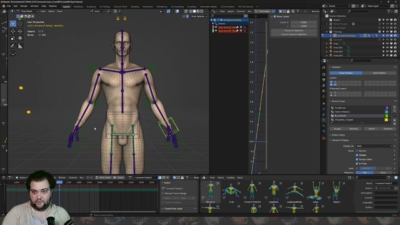Click the Cursor X value field
This screenshot has width=400, height=225.
click(304, 22)
